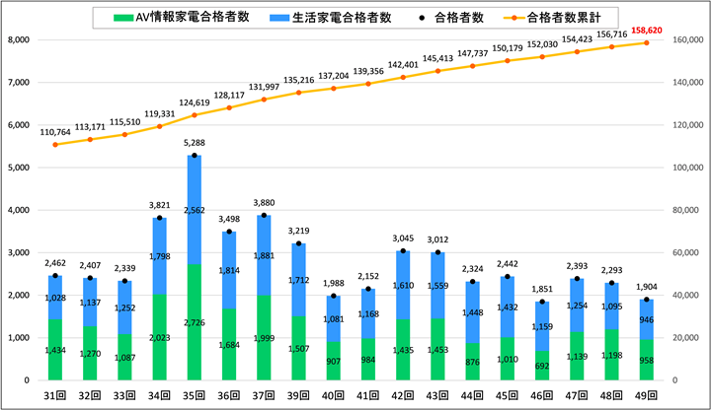Viewport: 711px width, 410px height.
Task: Click the 8,000 left axis label
Action: click(x=21, y=39)
